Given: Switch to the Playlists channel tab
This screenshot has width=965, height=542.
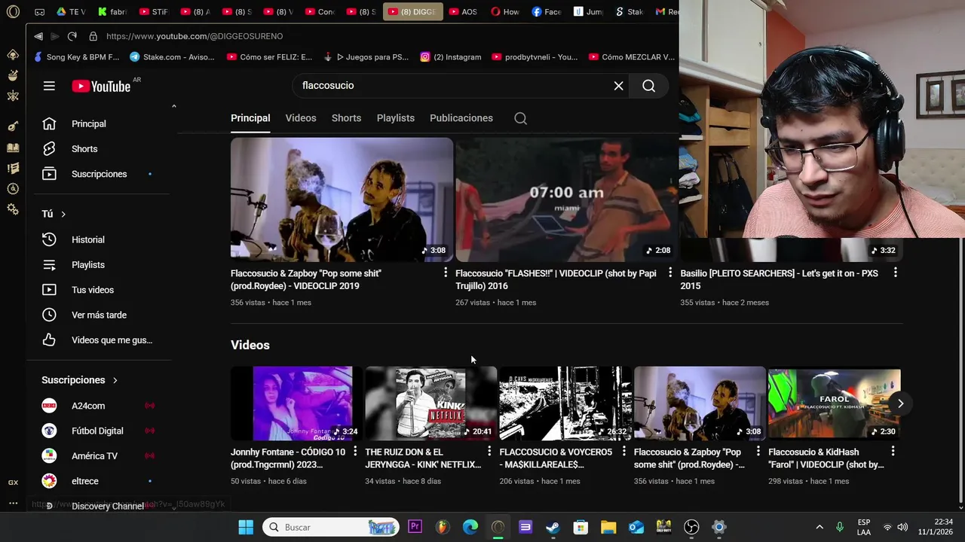Looking at the screenshot, I should click(396, 118).
